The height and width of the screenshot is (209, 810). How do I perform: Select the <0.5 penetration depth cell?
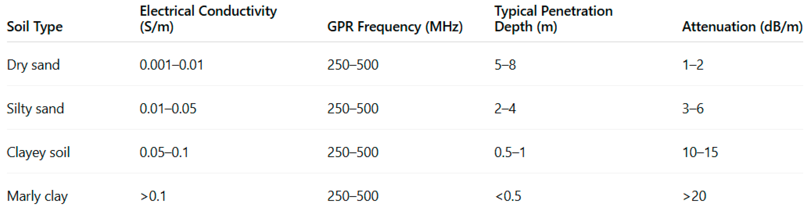point(508,196)
